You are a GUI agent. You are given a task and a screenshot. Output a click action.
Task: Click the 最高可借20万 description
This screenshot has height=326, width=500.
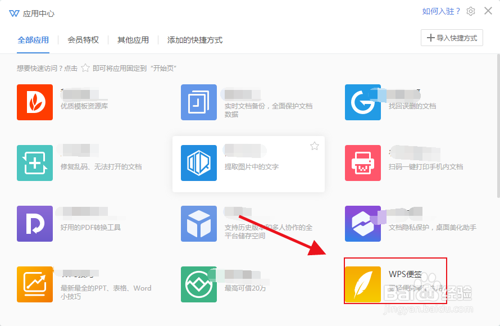pos(245,288)
